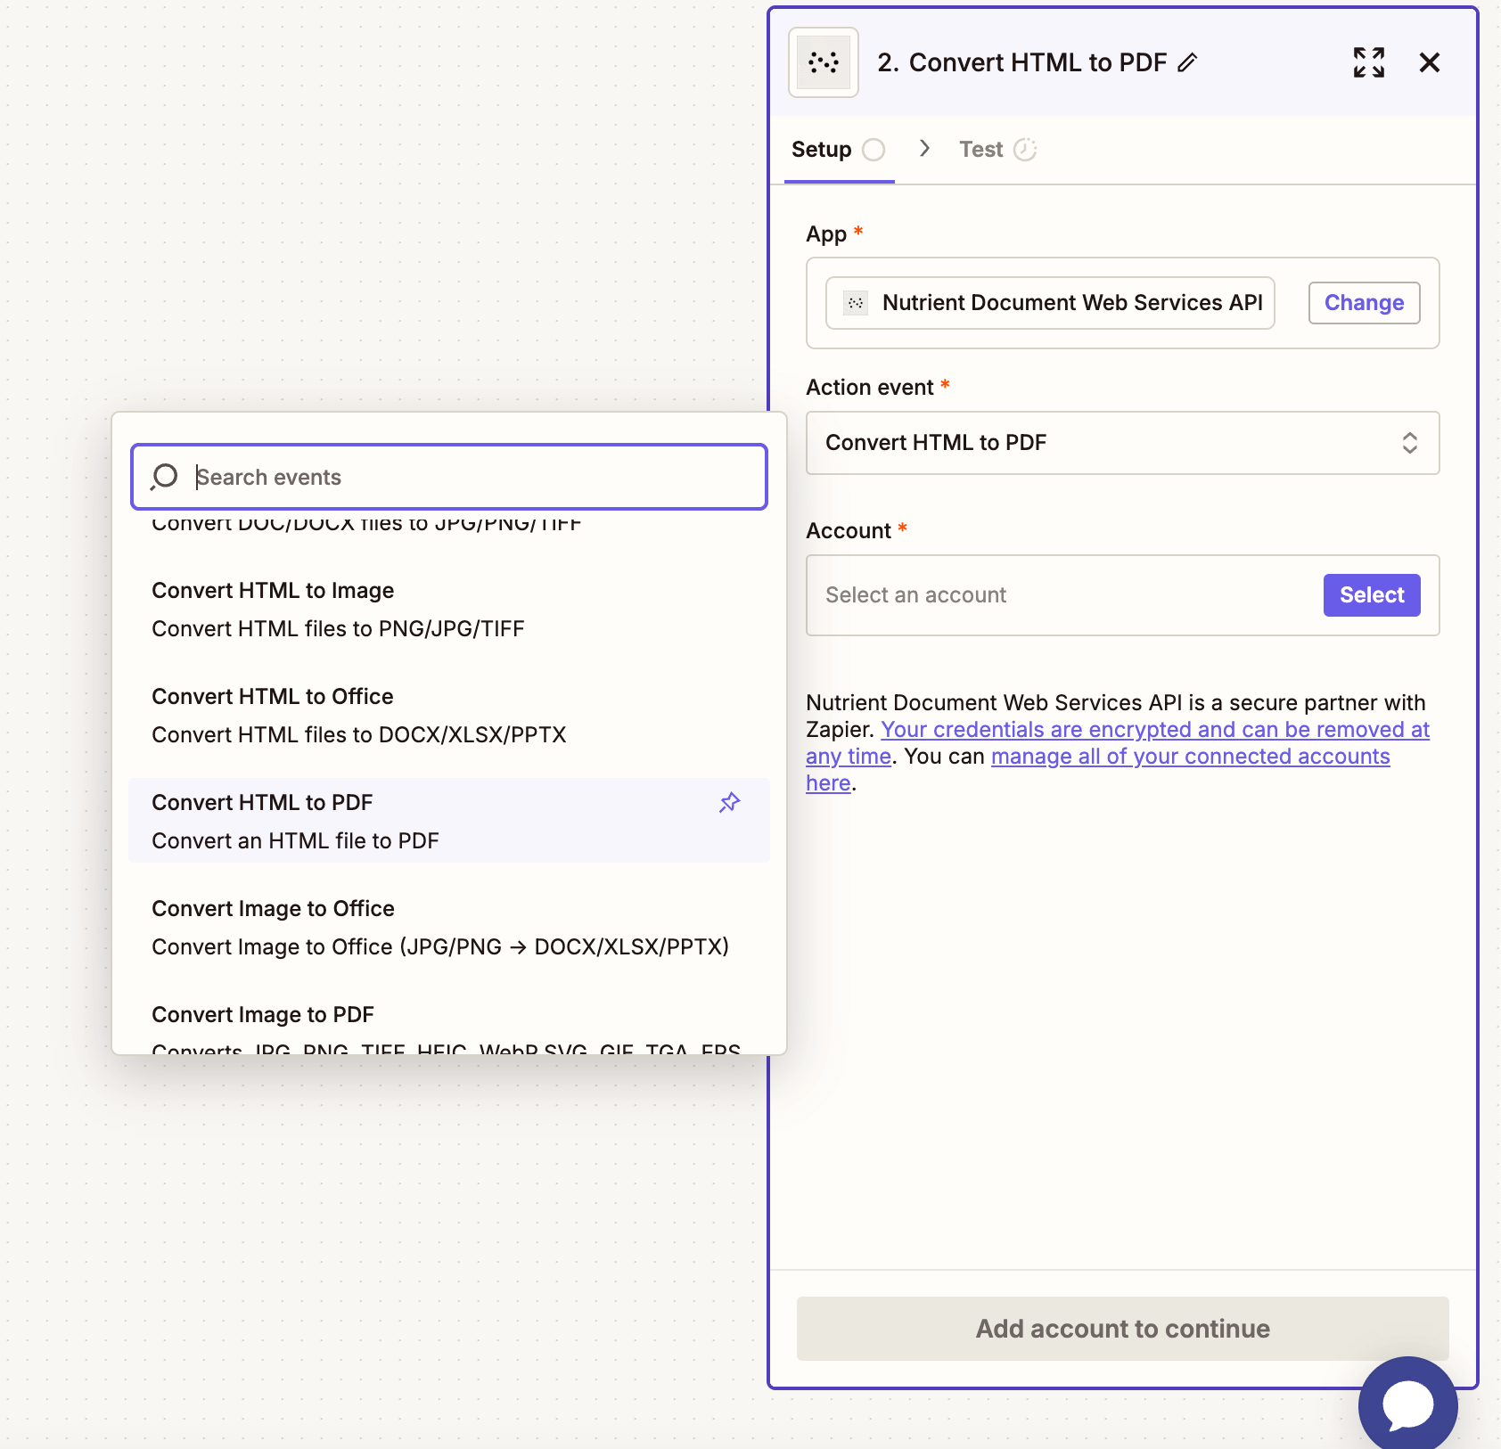The width and height of the screenshot is (1501, 1449).
Task: Select the Setup tab
Action: point(820,149)
